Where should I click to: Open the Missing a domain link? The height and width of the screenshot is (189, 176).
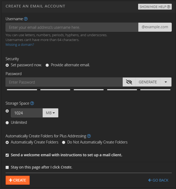point(20,45)
